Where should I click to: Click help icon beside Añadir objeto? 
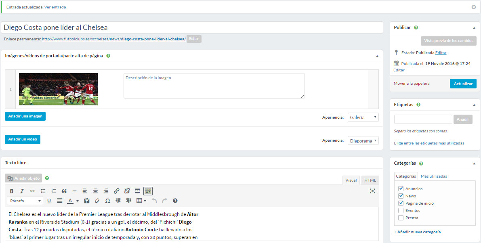47,178
